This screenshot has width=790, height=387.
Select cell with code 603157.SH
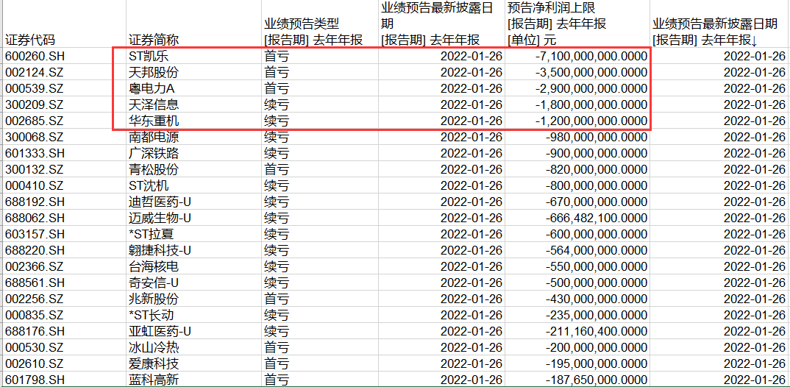pyautogui.click(x=64, y=234)
